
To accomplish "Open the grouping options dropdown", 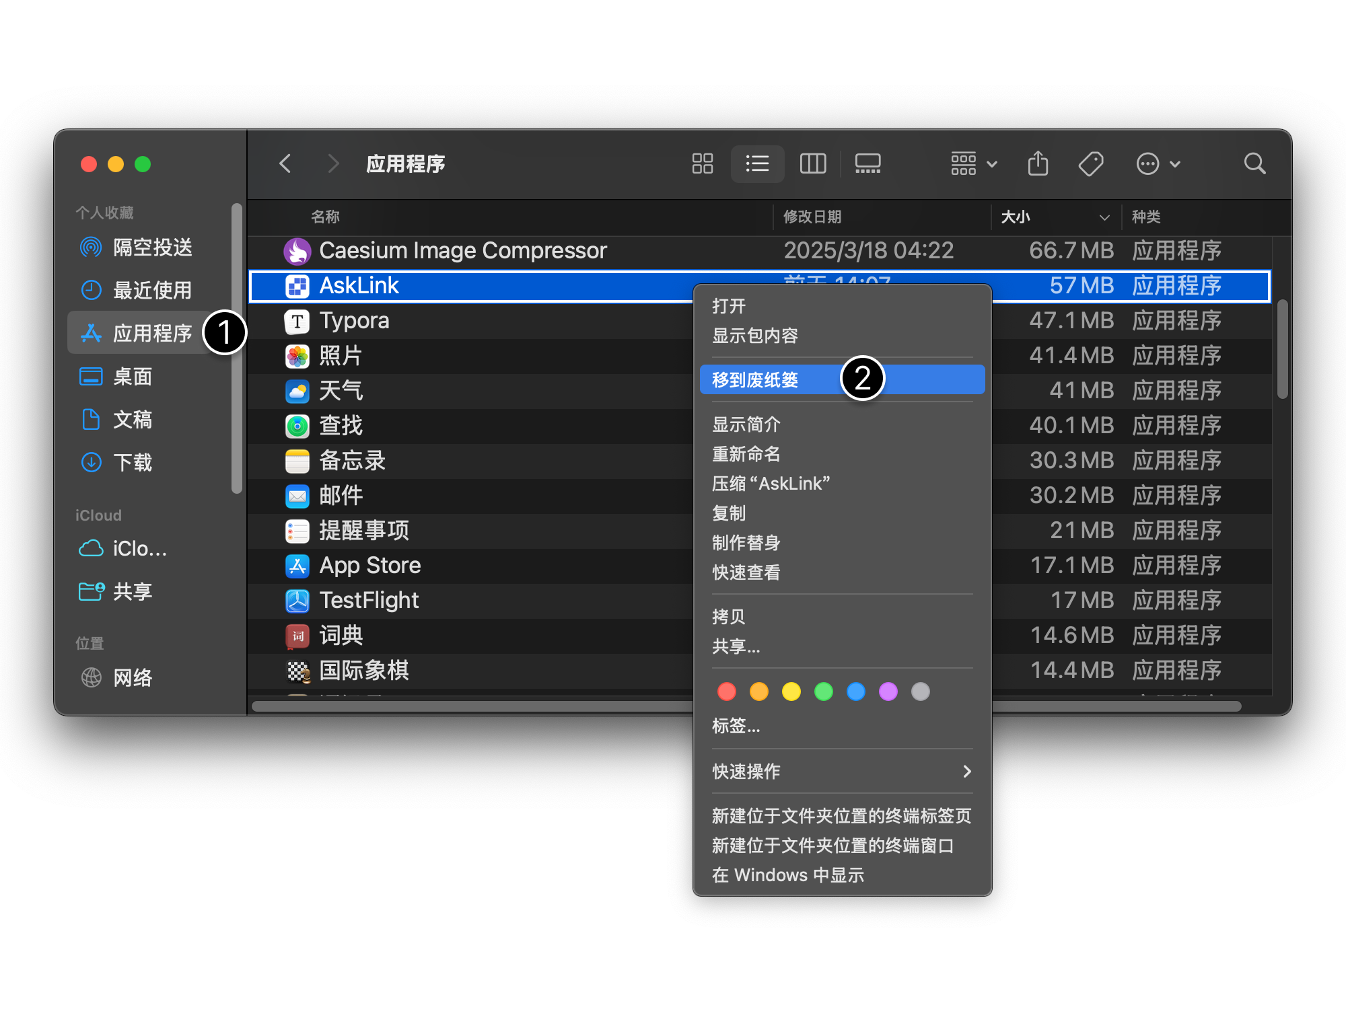I will (972, 163).
